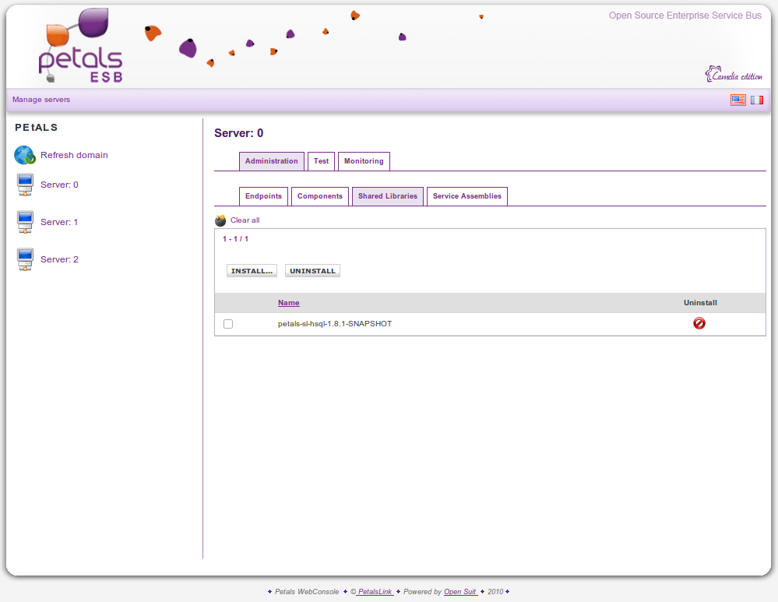This screenshot has height=602, width=778.
Task: Open the Service Assemblies sub-tab
Action: (x=466, y=196)
